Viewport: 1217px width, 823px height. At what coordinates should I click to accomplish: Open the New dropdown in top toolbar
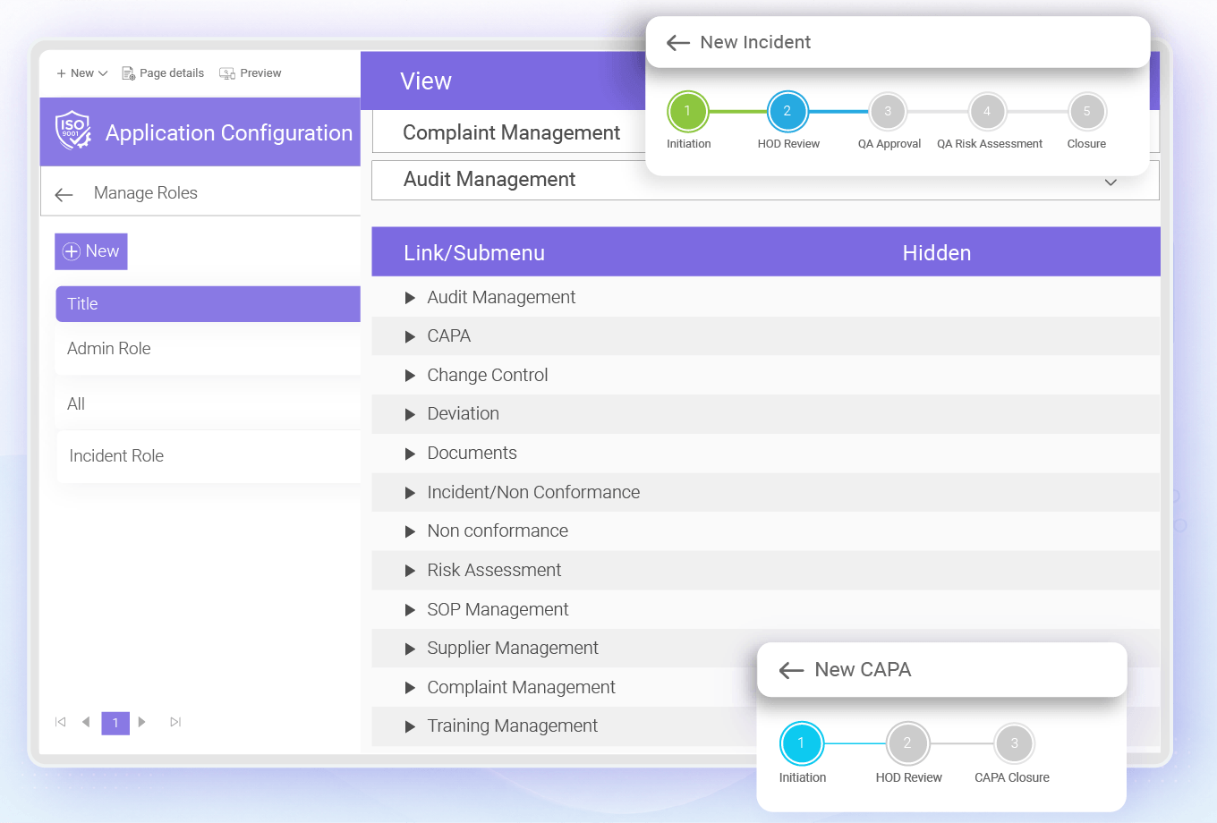pos(81,73)
